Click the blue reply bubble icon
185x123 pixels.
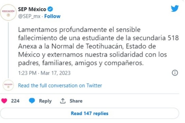pyautogui.click(x=32, y=101)
